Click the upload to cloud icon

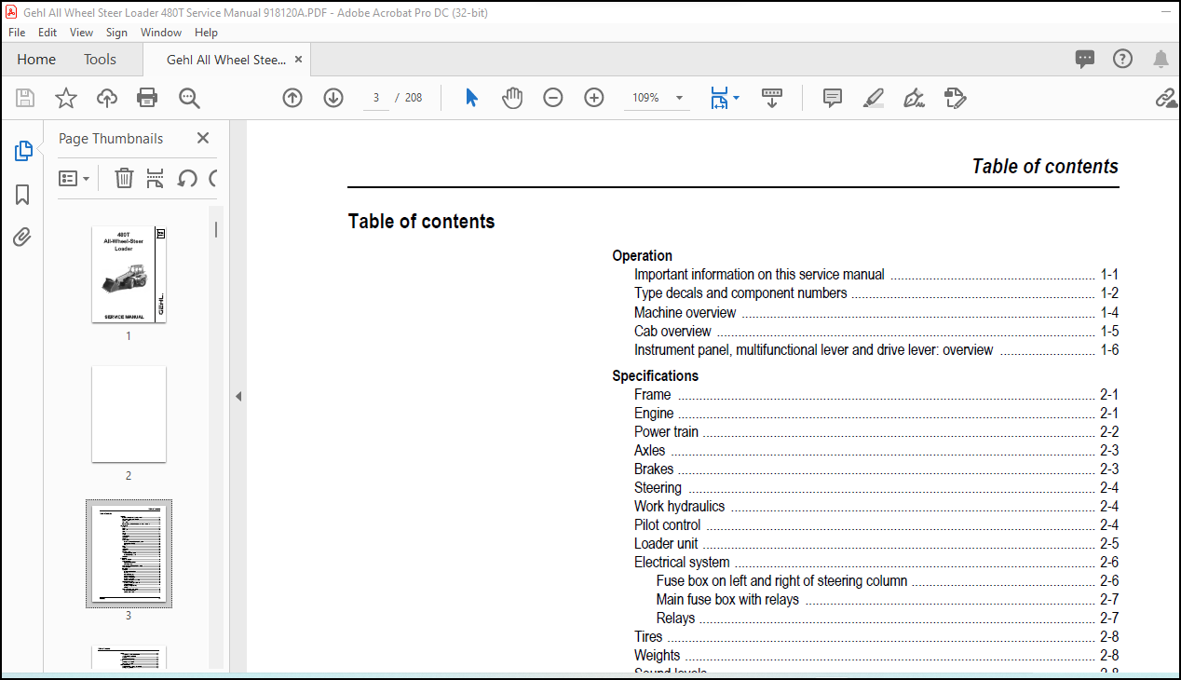pyautogui.click(x=107, y=98)
